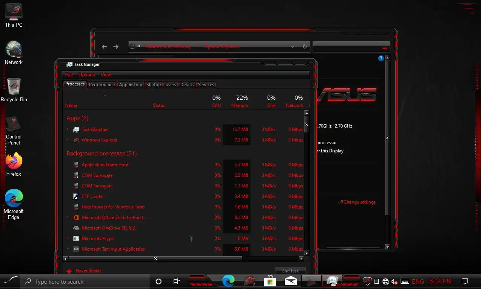Open network globe icon in system tray
The height and width of the screenshot is (289, 481).
tap(385, 281)
